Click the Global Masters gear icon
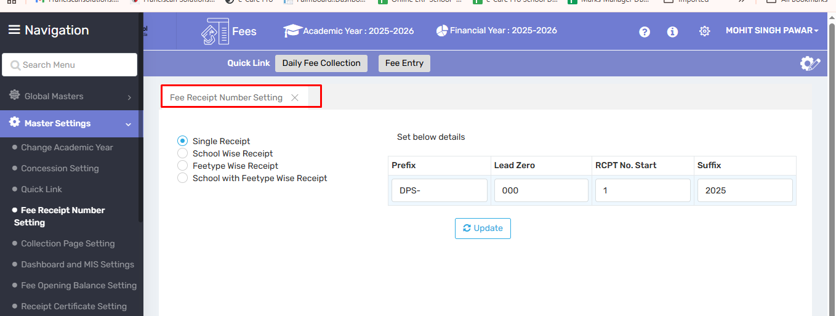The width and height of the screenshot is (836, 316). coord(14,96)
